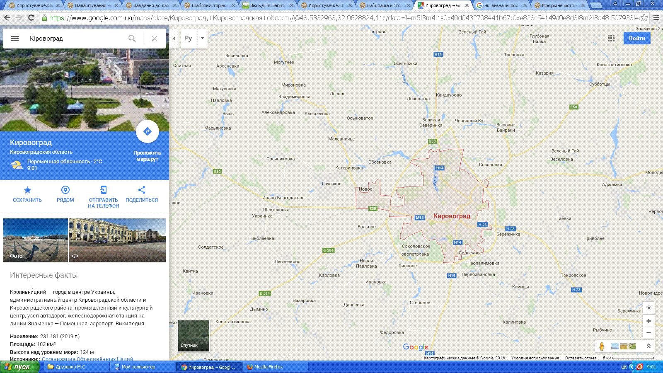
Task: Show my location target button
Action: [x=649, y=308]
